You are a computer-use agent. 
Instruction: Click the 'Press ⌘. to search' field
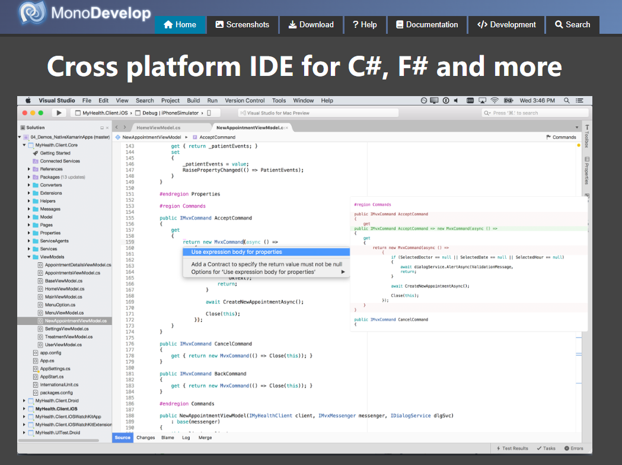(x=534, y=113)
